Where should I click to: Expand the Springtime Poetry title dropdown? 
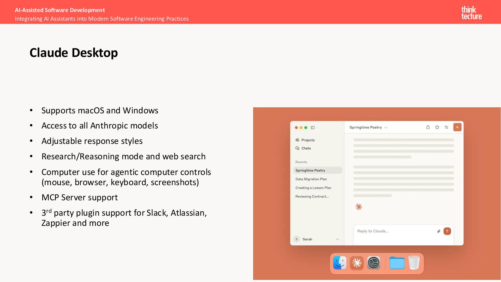coord(386,128)
